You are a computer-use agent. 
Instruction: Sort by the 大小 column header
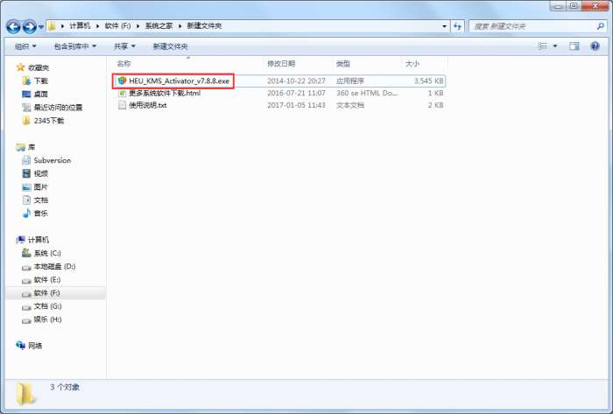(x=412, y=63)
